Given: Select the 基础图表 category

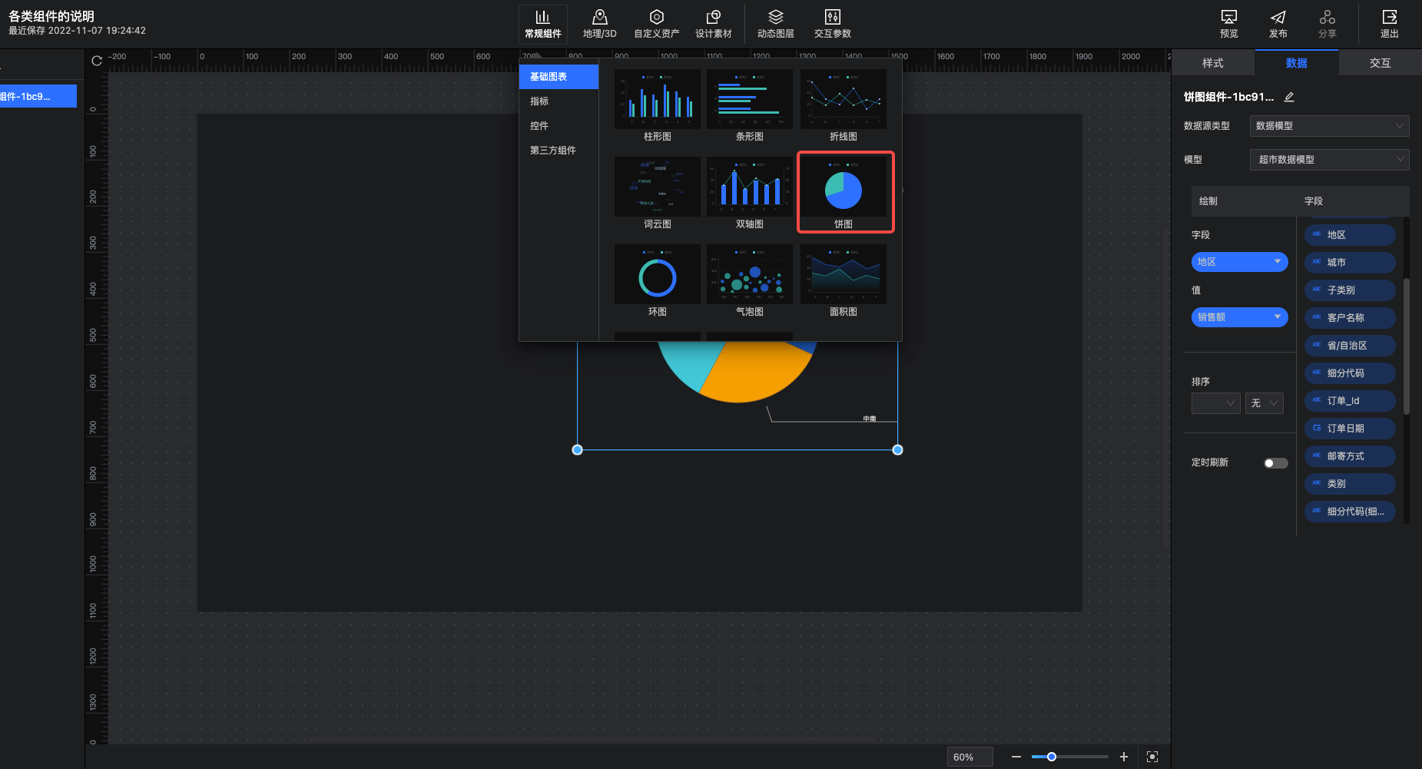Looking at the screenshot, I should coord(559,77).
